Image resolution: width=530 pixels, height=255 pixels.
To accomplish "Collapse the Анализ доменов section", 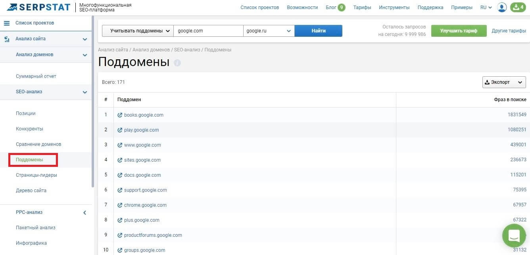I will tap(84, 55).
